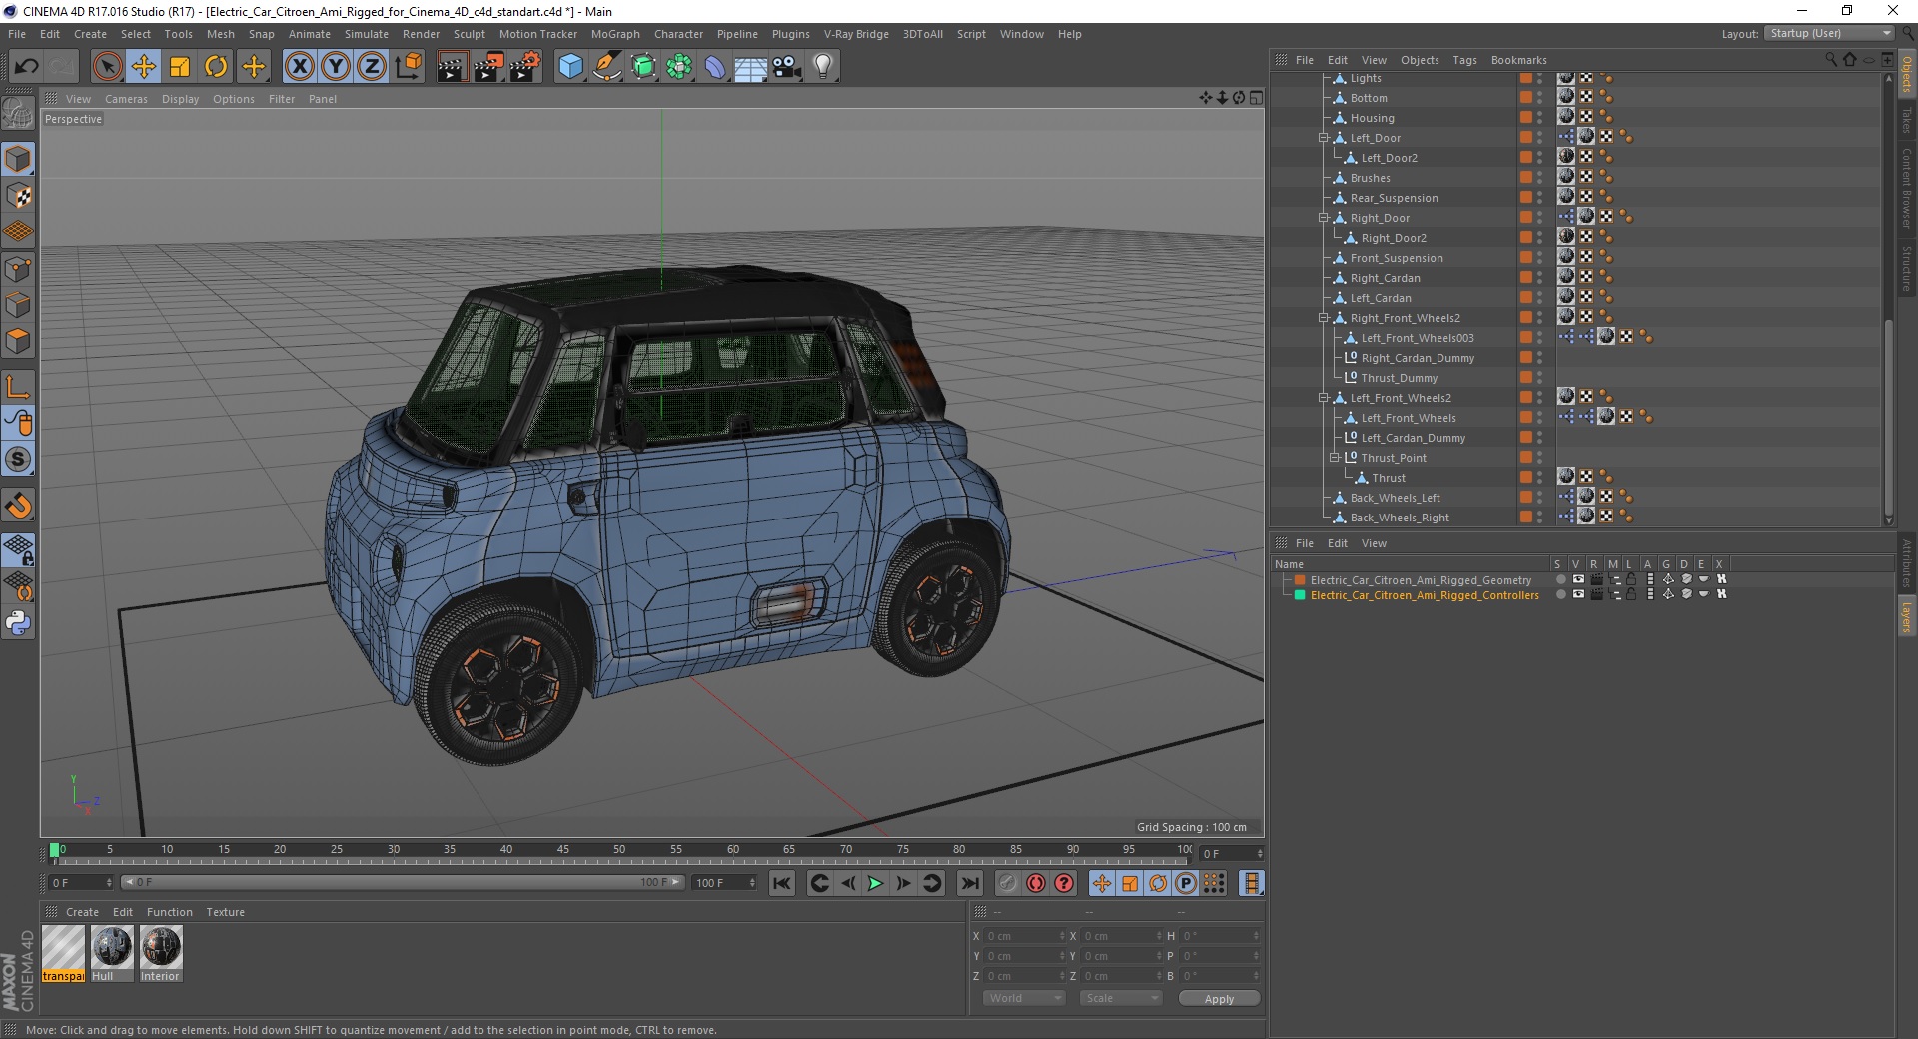The image size is (1918, 1039).
Task: Select Polygons mode in left sidebar
Action: [18, 341]
